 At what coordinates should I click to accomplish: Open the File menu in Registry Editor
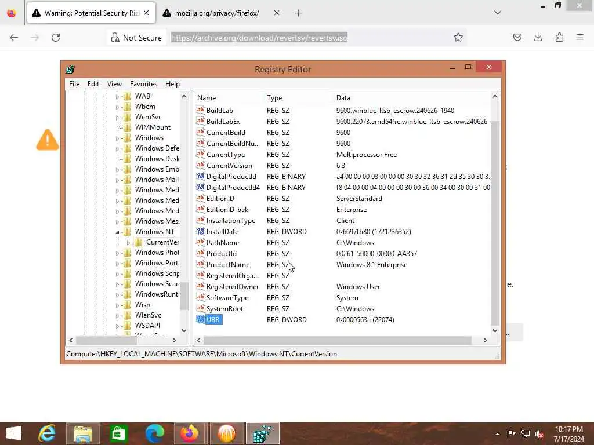pyautogui.click(x=74, y=84)
